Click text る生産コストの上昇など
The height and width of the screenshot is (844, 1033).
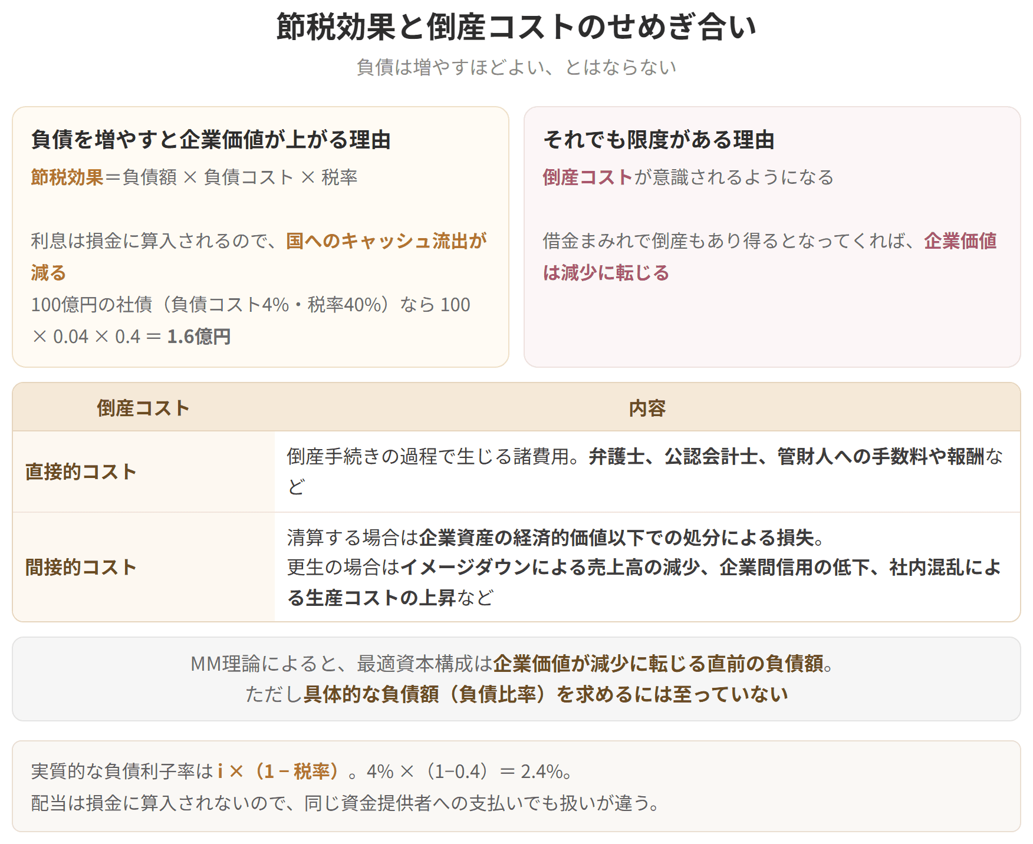390,598
